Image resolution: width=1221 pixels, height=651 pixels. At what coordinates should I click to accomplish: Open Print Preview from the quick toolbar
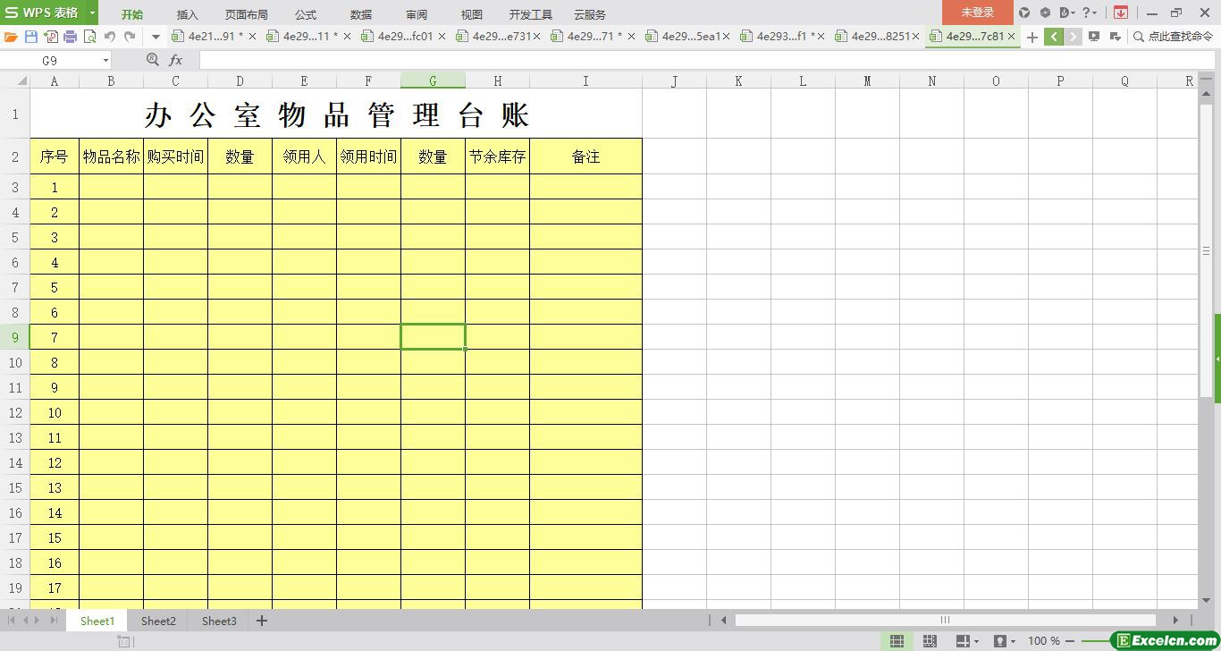click(x=89, y=37)
